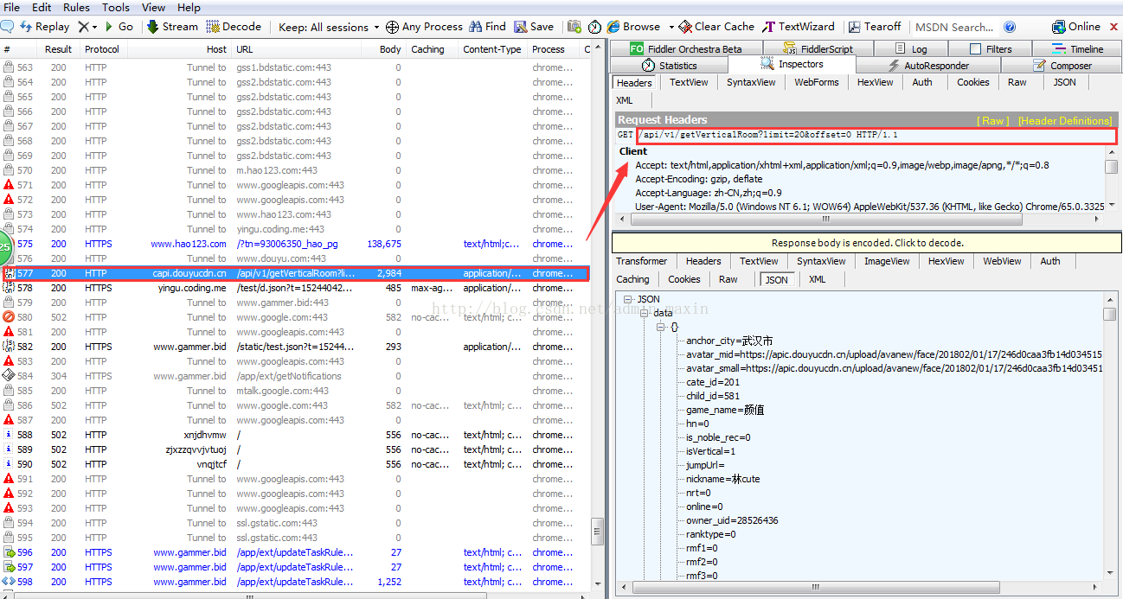The width and height of the screenshot is (1123, 599).
Task: Open the FiddlerScript tab
Action: 818,49
